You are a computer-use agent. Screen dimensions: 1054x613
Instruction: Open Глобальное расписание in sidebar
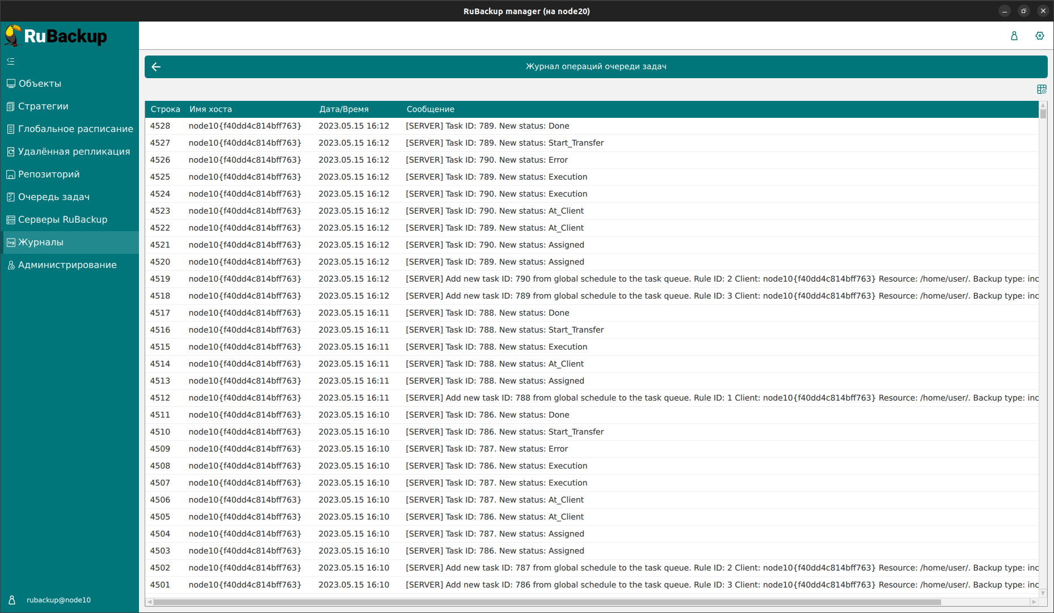[x=75, y=129]
